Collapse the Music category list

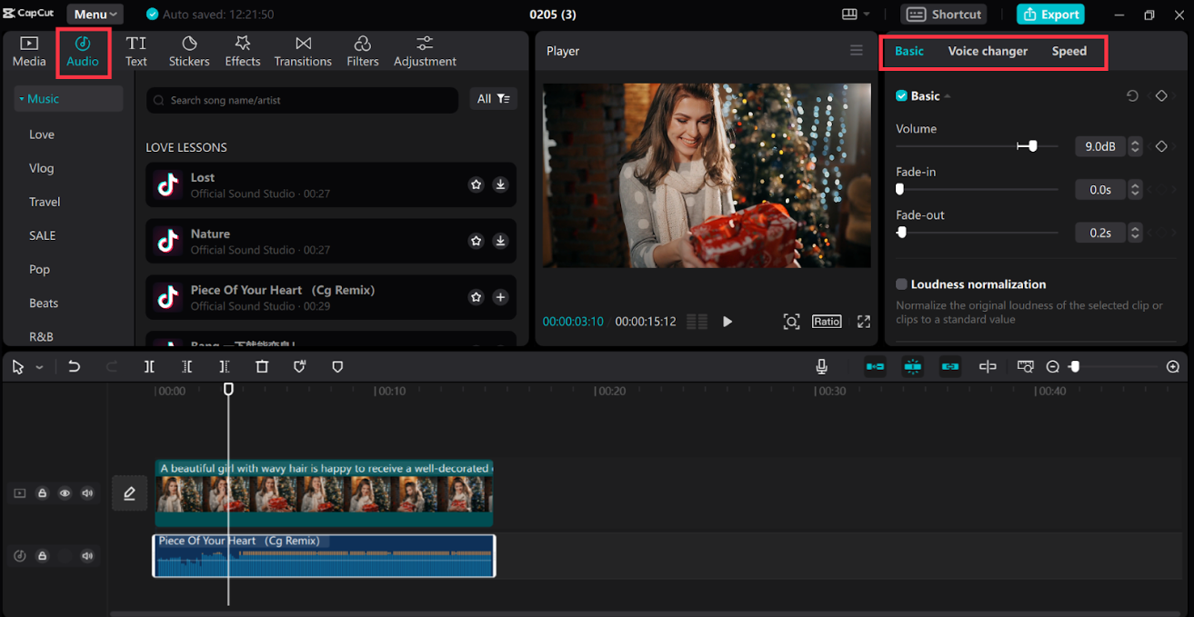coord(22,99)
